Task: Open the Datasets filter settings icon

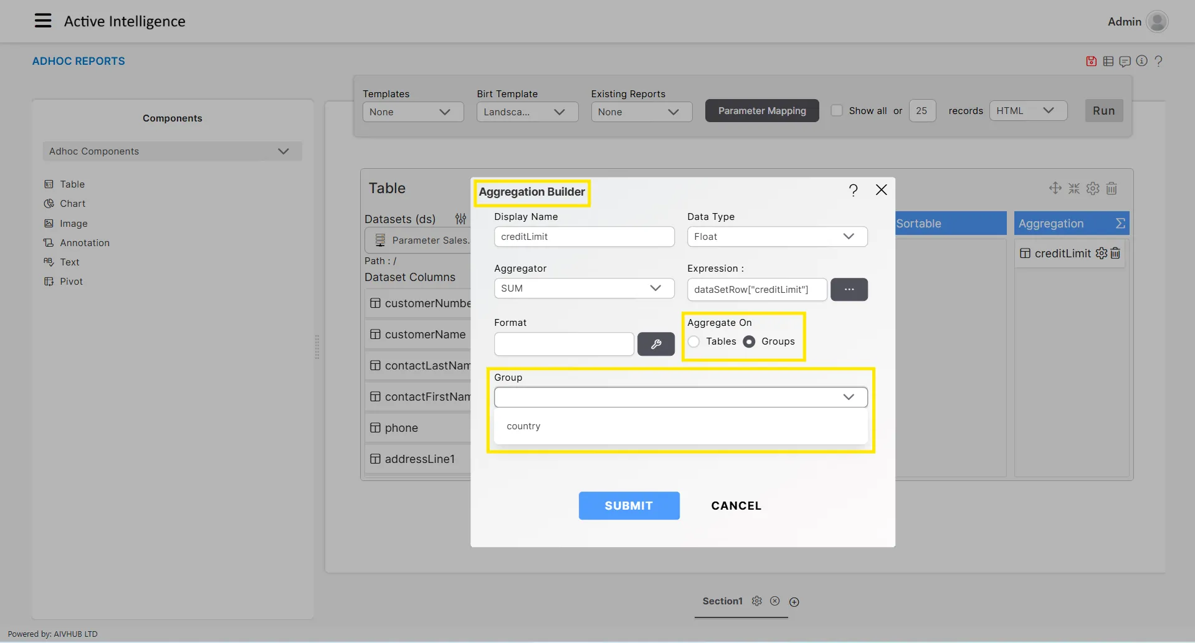Action: click(460, 219)
